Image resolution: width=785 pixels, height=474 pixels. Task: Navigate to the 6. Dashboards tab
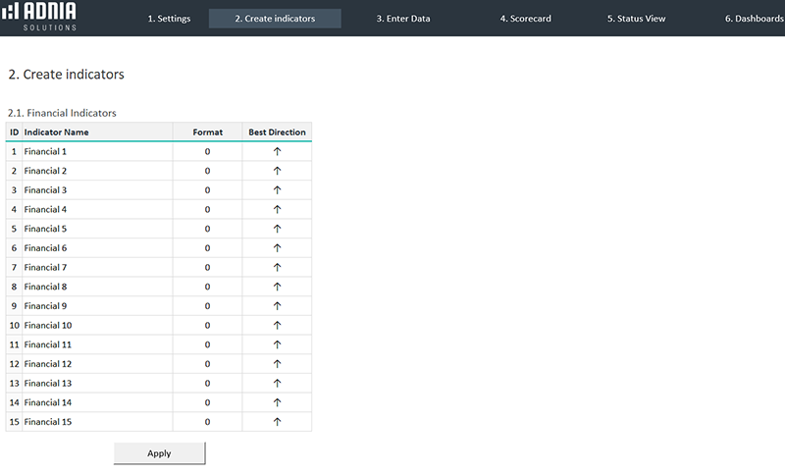[x=754, y=19]
